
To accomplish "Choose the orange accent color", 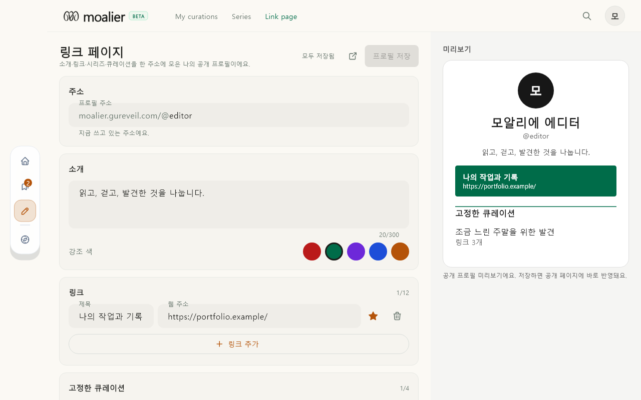I will 400,251.
